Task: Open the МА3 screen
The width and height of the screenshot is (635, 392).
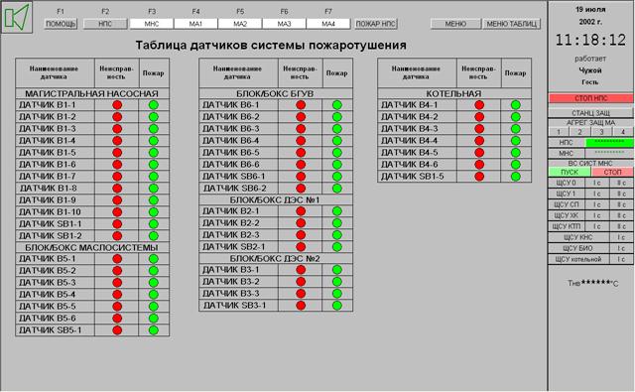Action: [284, 24]
